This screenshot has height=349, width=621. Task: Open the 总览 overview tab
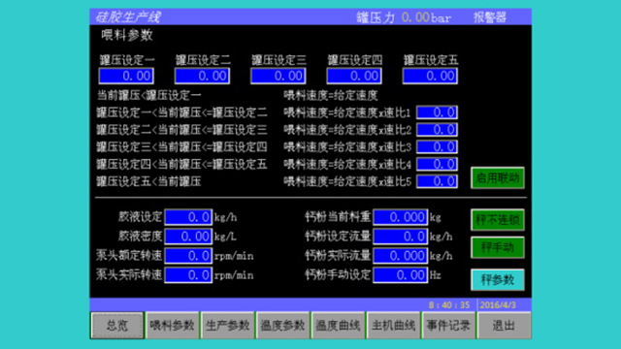[117, 326]
